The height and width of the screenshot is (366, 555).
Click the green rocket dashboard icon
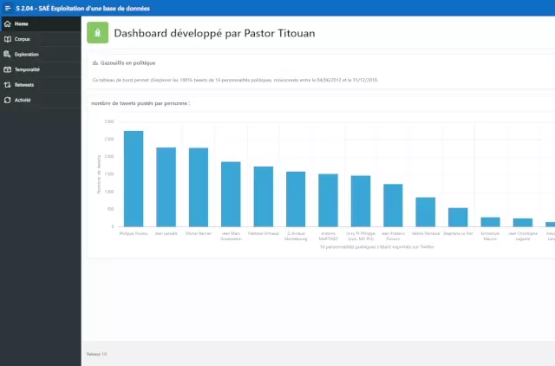click(x=98, y=34)
